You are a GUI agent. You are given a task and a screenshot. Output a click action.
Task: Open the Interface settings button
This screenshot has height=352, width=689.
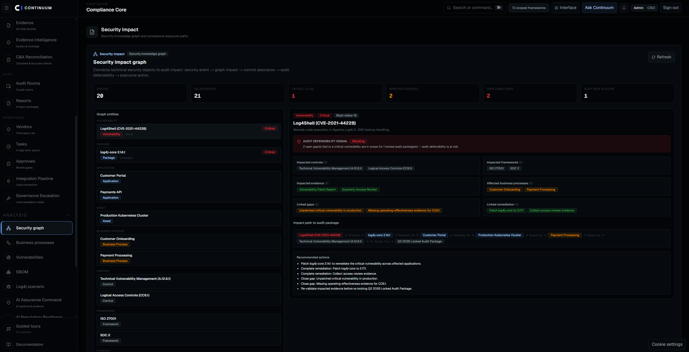(565, 8)
